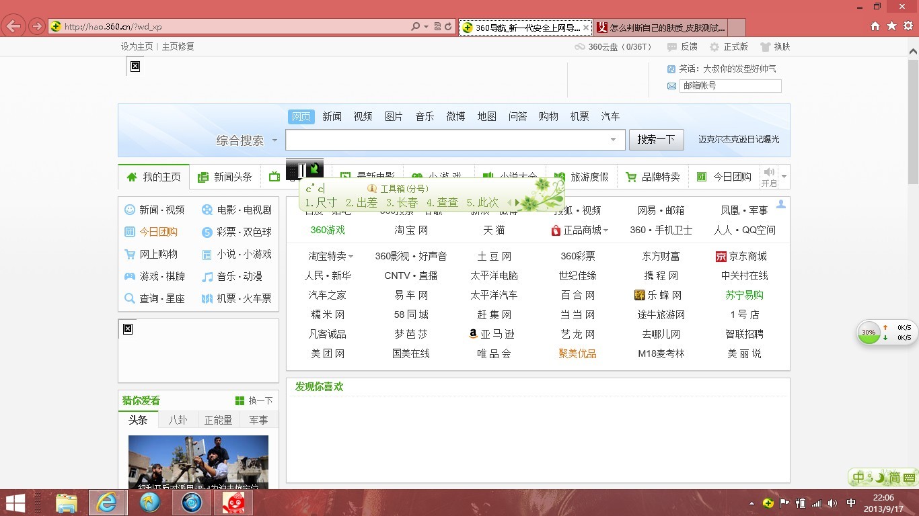The height and width of the screenshot is (516, 919).
Task: Choose IME candidate 2.出差
Action: [x=361, y=202]
